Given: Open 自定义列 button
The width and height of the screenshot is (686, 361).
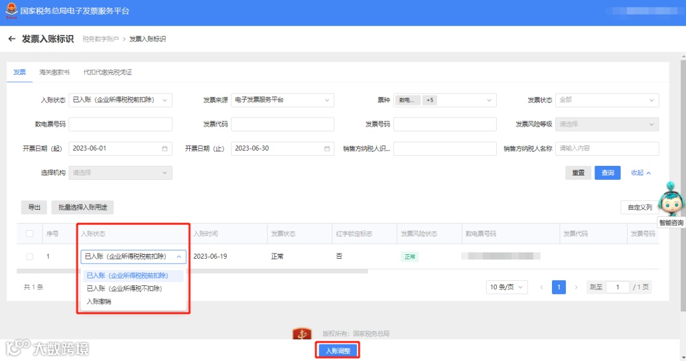Looking at the screenshot, I should click(x=640, y=207).
